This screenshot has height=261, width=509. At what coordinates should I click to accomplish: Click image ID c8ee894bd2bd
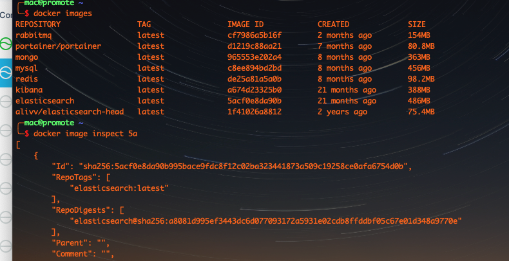click(254, 68)
